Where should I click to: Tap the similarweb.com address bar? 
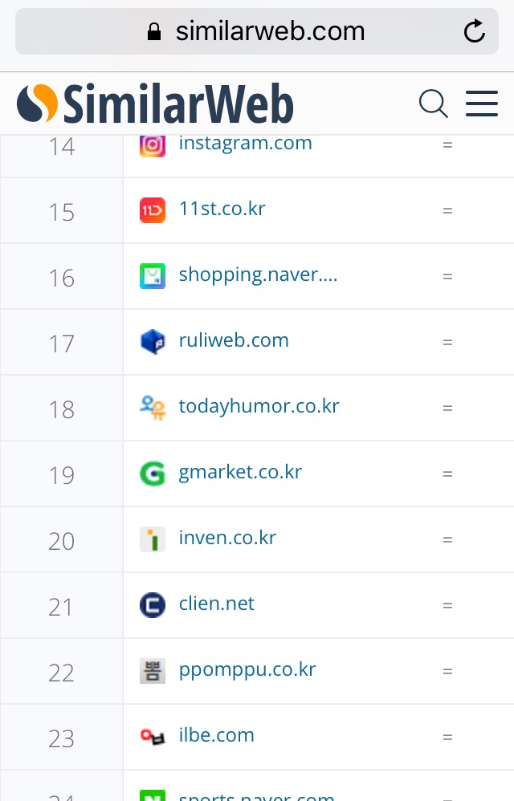pyautogui.click(x=257, y=31)
